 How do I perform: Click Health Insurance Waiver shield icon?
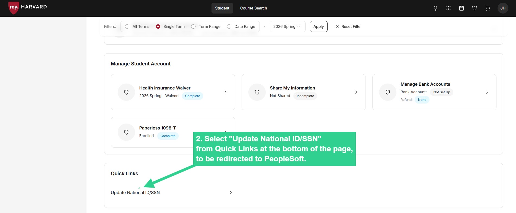126,92
